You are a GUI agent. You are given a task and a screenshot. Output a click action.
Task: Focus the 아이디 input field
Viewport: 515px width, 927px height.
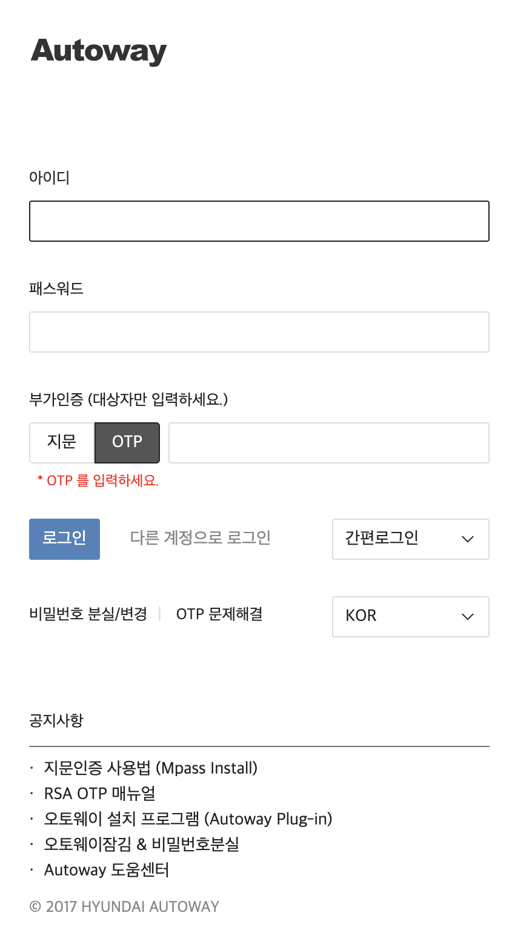pyautogui.click(x=259, y=221)
